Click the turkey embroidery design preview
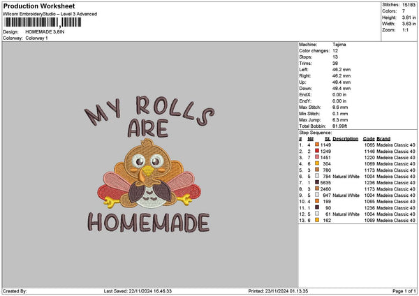 149,164
